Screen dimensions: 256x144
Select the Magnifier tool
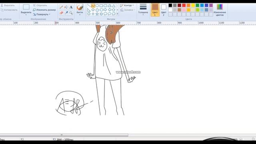tap(71, 13)
